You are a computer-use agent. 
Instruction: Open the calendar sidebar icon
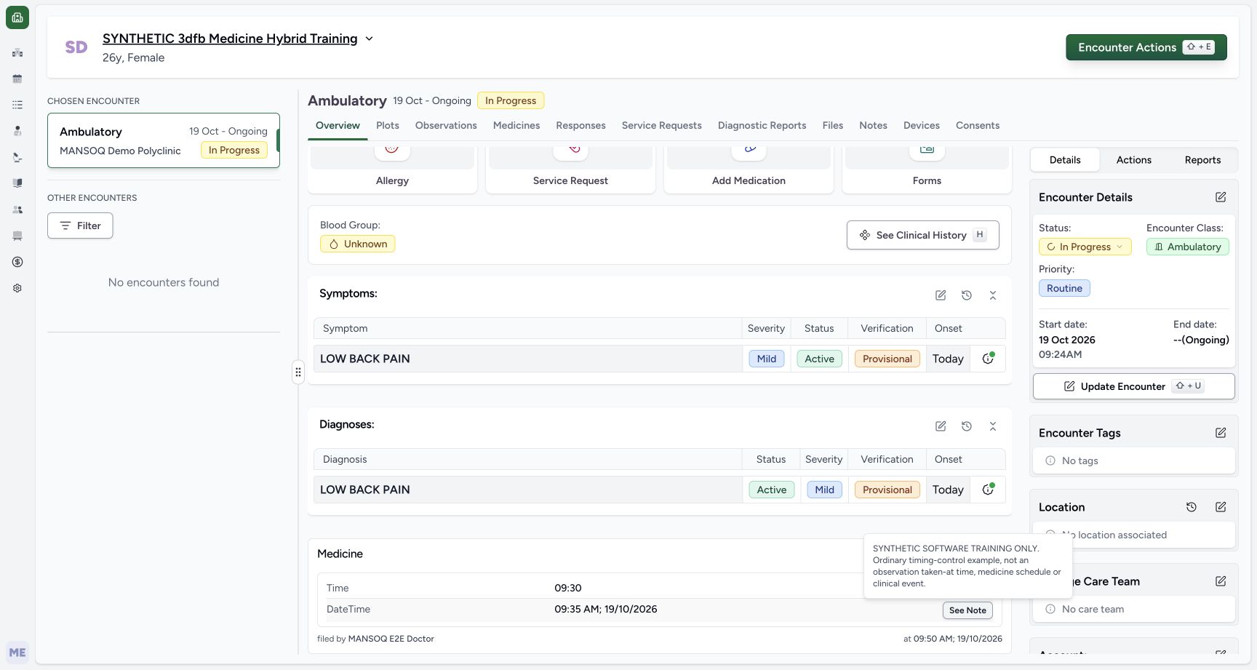click(17, 79)
